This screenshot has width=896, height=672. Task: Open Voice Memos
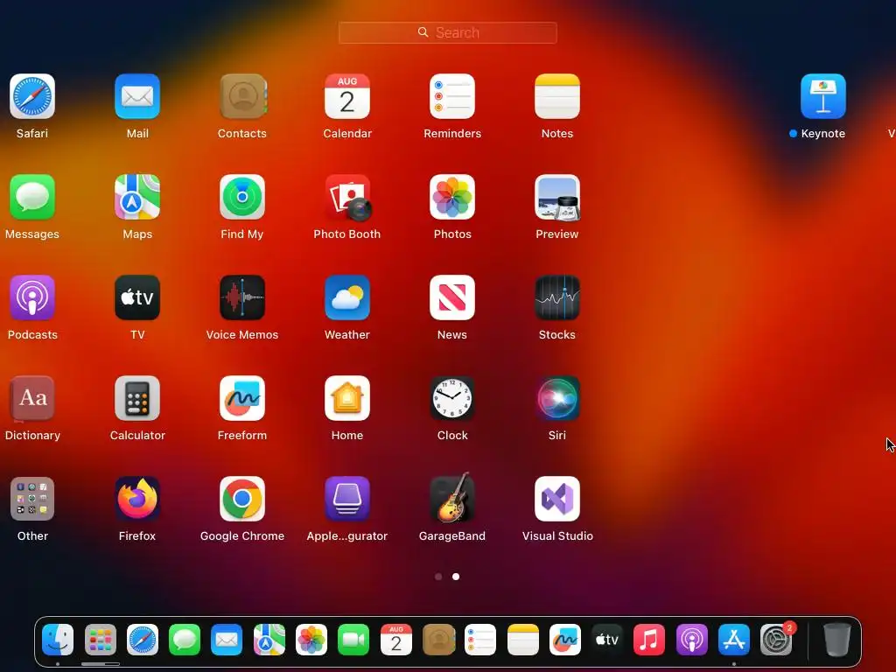[x=242, y=297]
